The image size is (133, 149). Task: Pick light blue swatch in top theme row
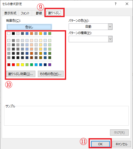click(x=45, y=33)
